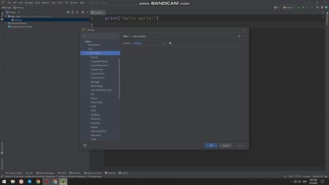The width and height of the screenshot is (329, 185).
Task: Open Project panel options gear icon
Action: pos(83,12)
